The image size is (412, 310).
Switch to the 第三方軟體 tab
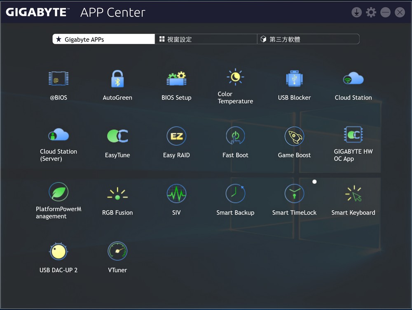coord(308,39)
